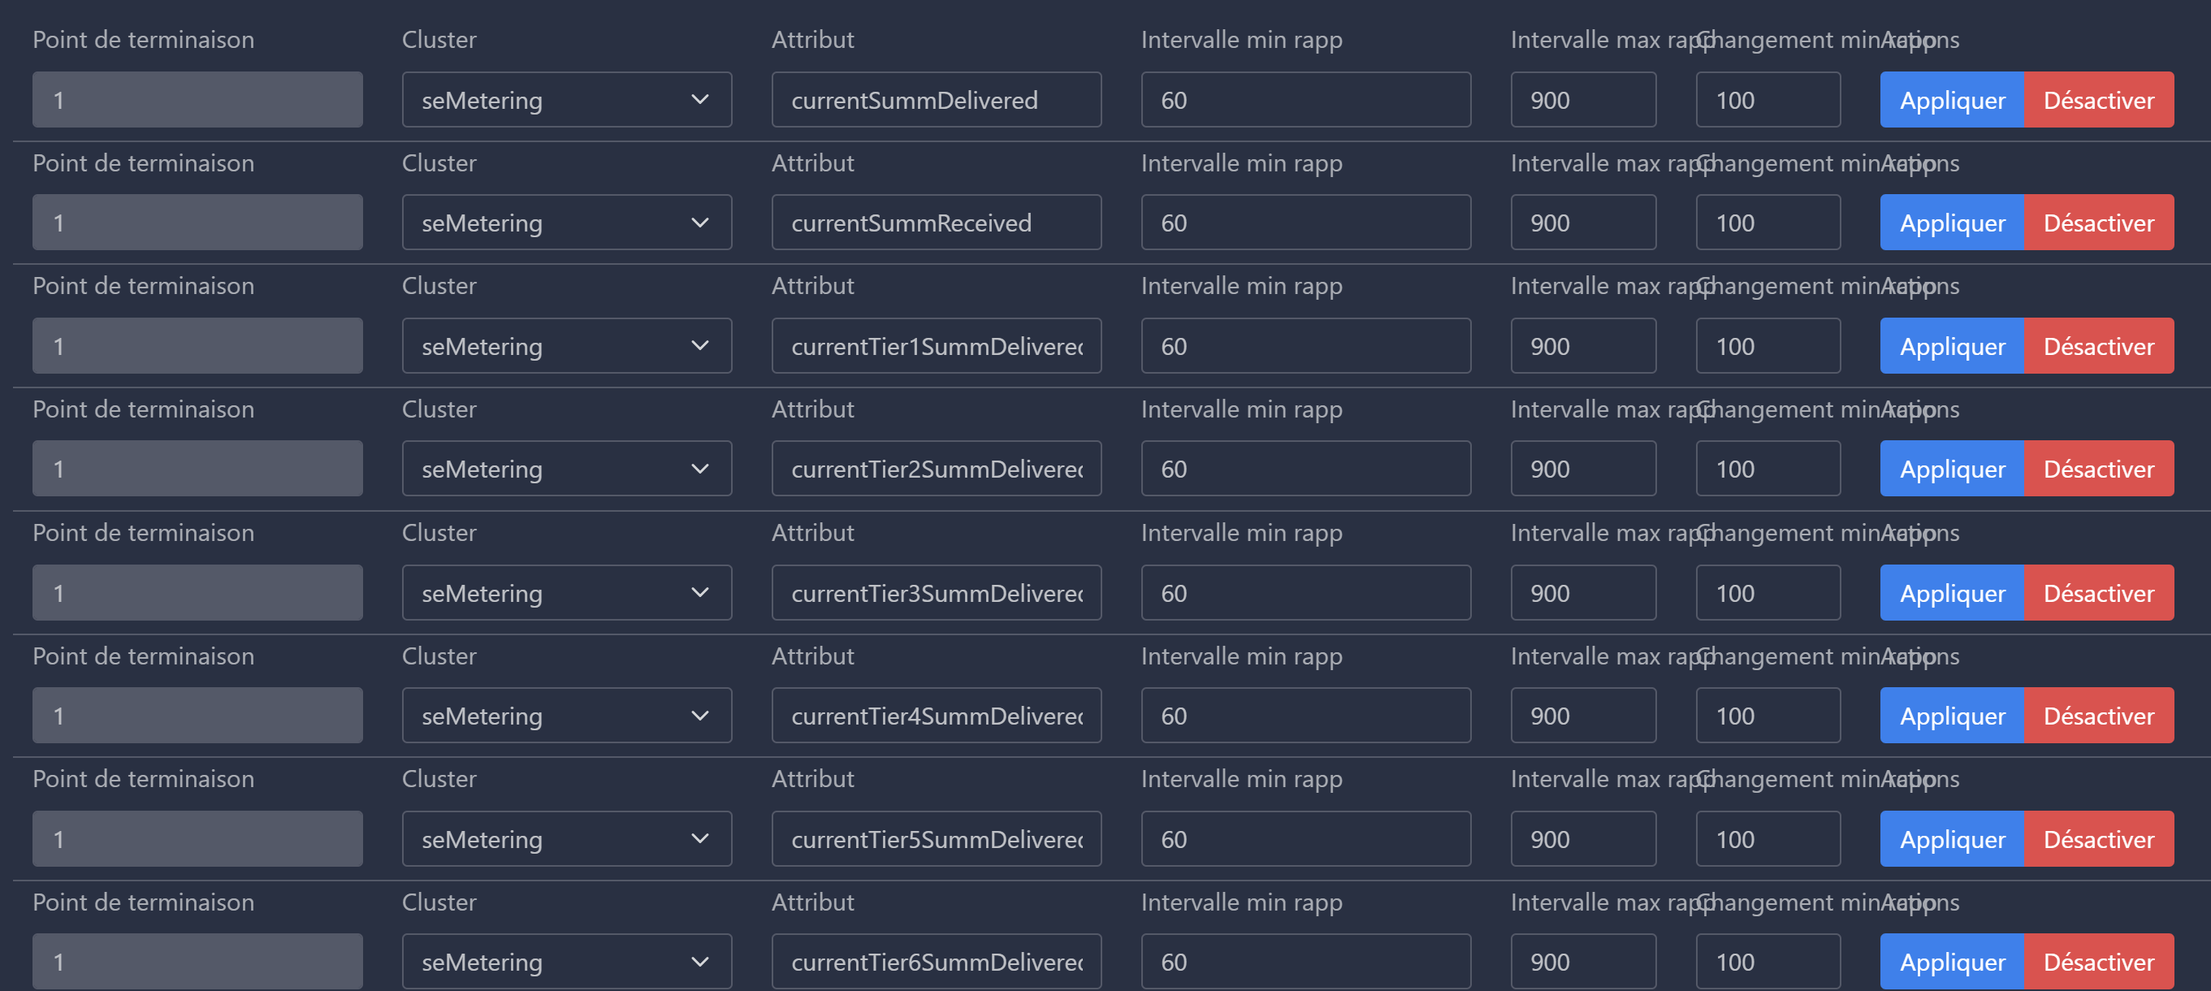Click Désactiver for currentSummDelivered row
The width and height of the screenshot is (2211, 991).
[x=2099, y=100]
